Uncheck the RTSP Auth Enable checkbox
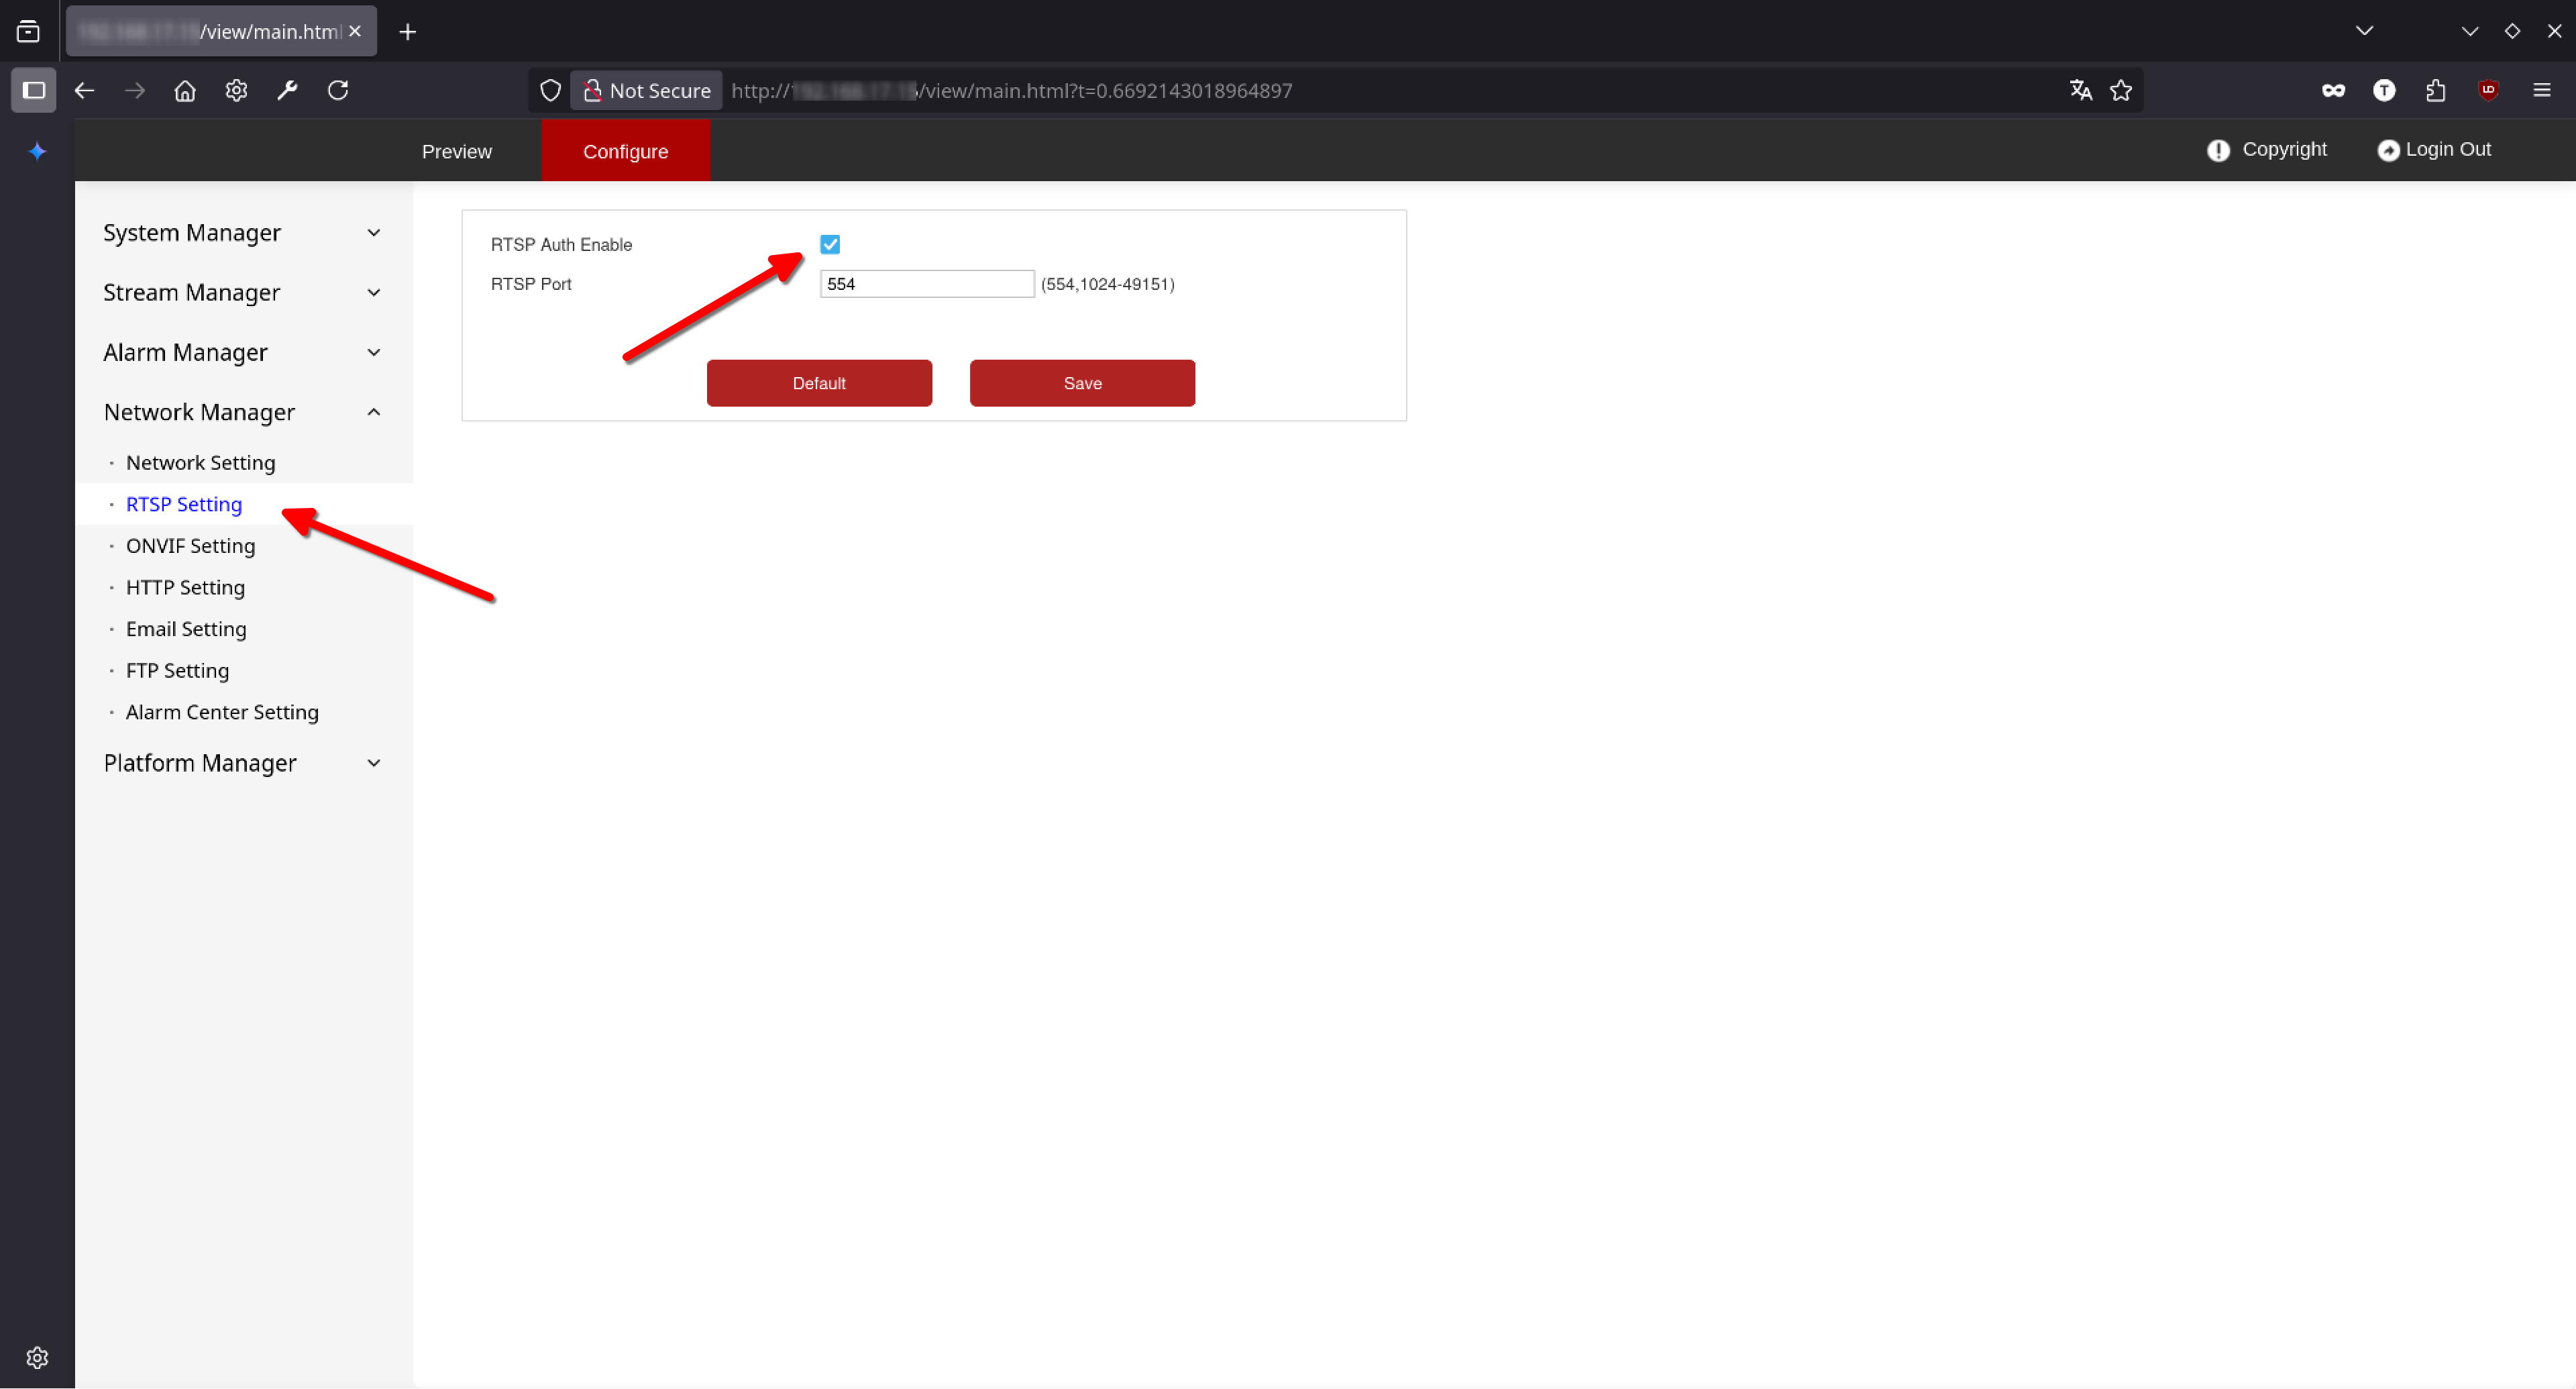Viewport: 2576px width, 1389px height. point(830,244)
